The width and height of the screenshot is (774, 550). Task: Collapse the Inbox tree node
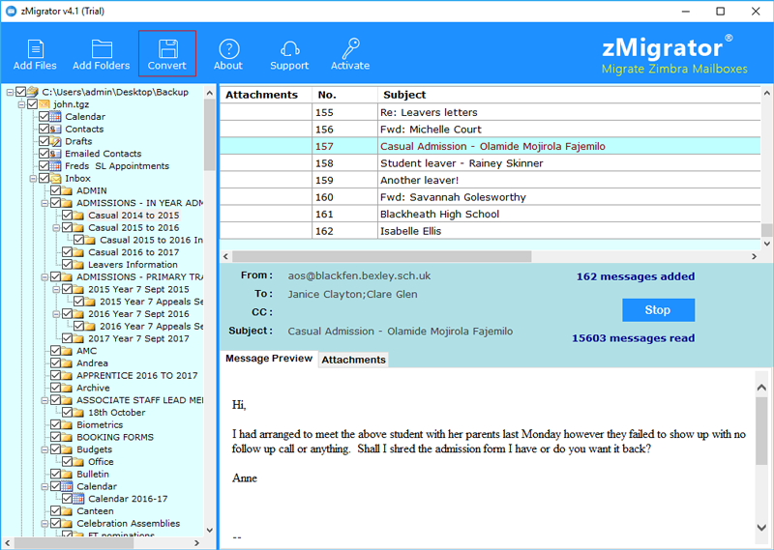click(33, 179)
